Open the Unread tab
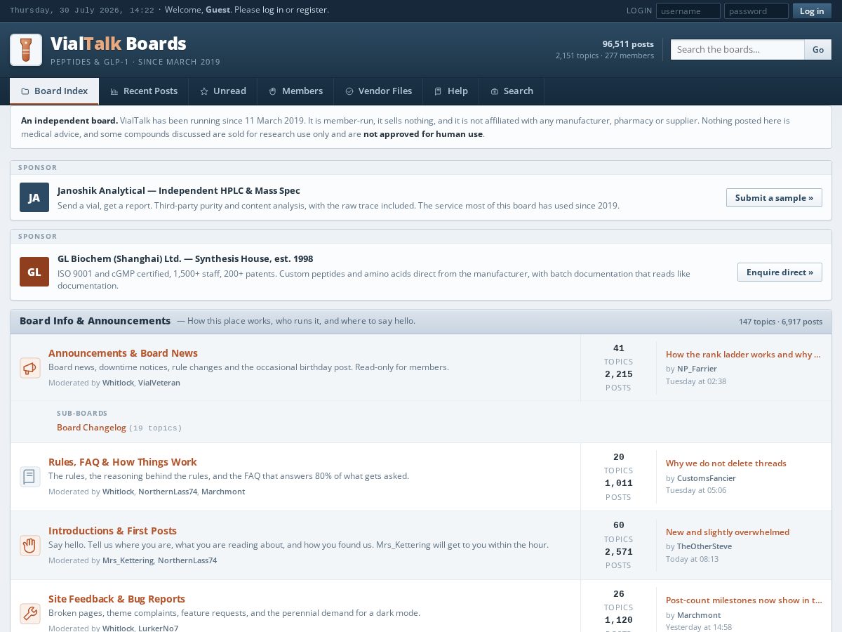Screen dimensions: 842x632 coord(223,91)
